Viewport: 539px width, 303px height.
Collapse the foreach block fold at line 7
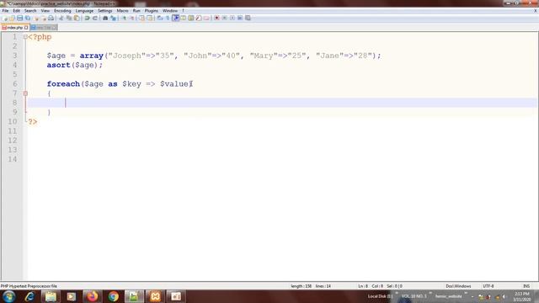coord(25,93)
